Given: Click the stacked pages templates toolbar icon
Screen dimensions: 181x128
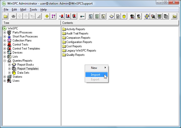Looking at the screenshot, I should tap(166, 16).
